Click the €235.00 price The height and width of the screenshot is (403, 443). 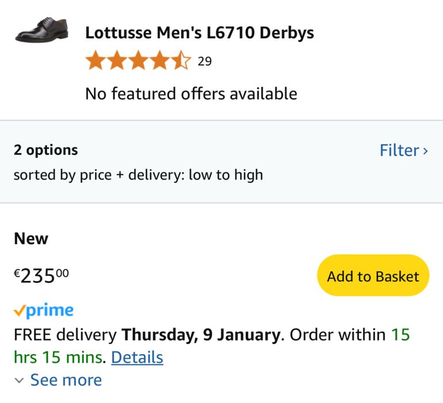coord(41,276)
